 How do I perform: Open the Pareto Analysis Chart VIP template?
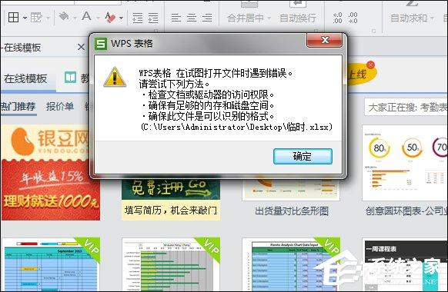(291, 264)
